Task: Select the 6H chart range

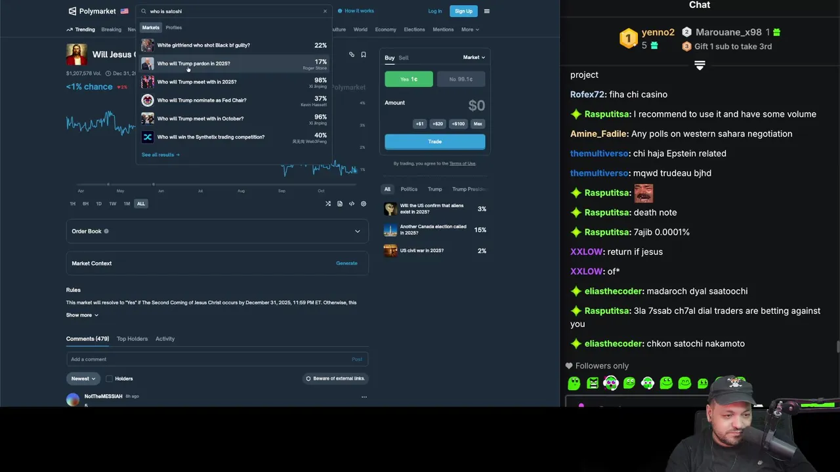Action: (85, 204)
